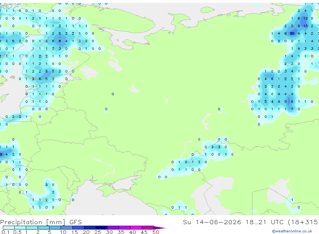
Task: Pick the 1–2 mm legend color box
Action: [x=32, y=228]
